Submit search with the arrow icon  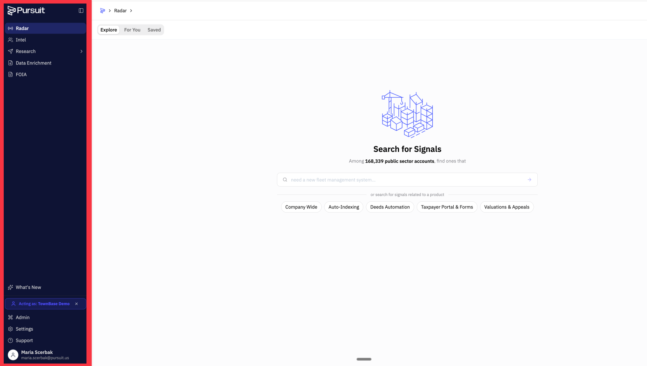pos(529,180)
